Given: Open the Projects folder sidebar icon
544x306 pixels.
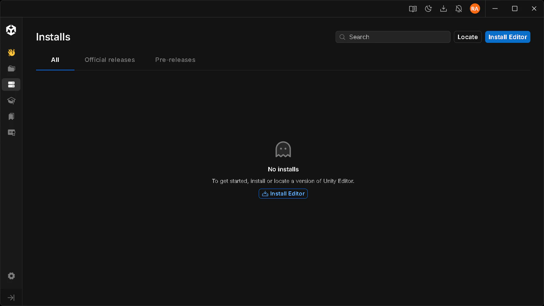Looking at the screenshot, I should pos(11,68).
